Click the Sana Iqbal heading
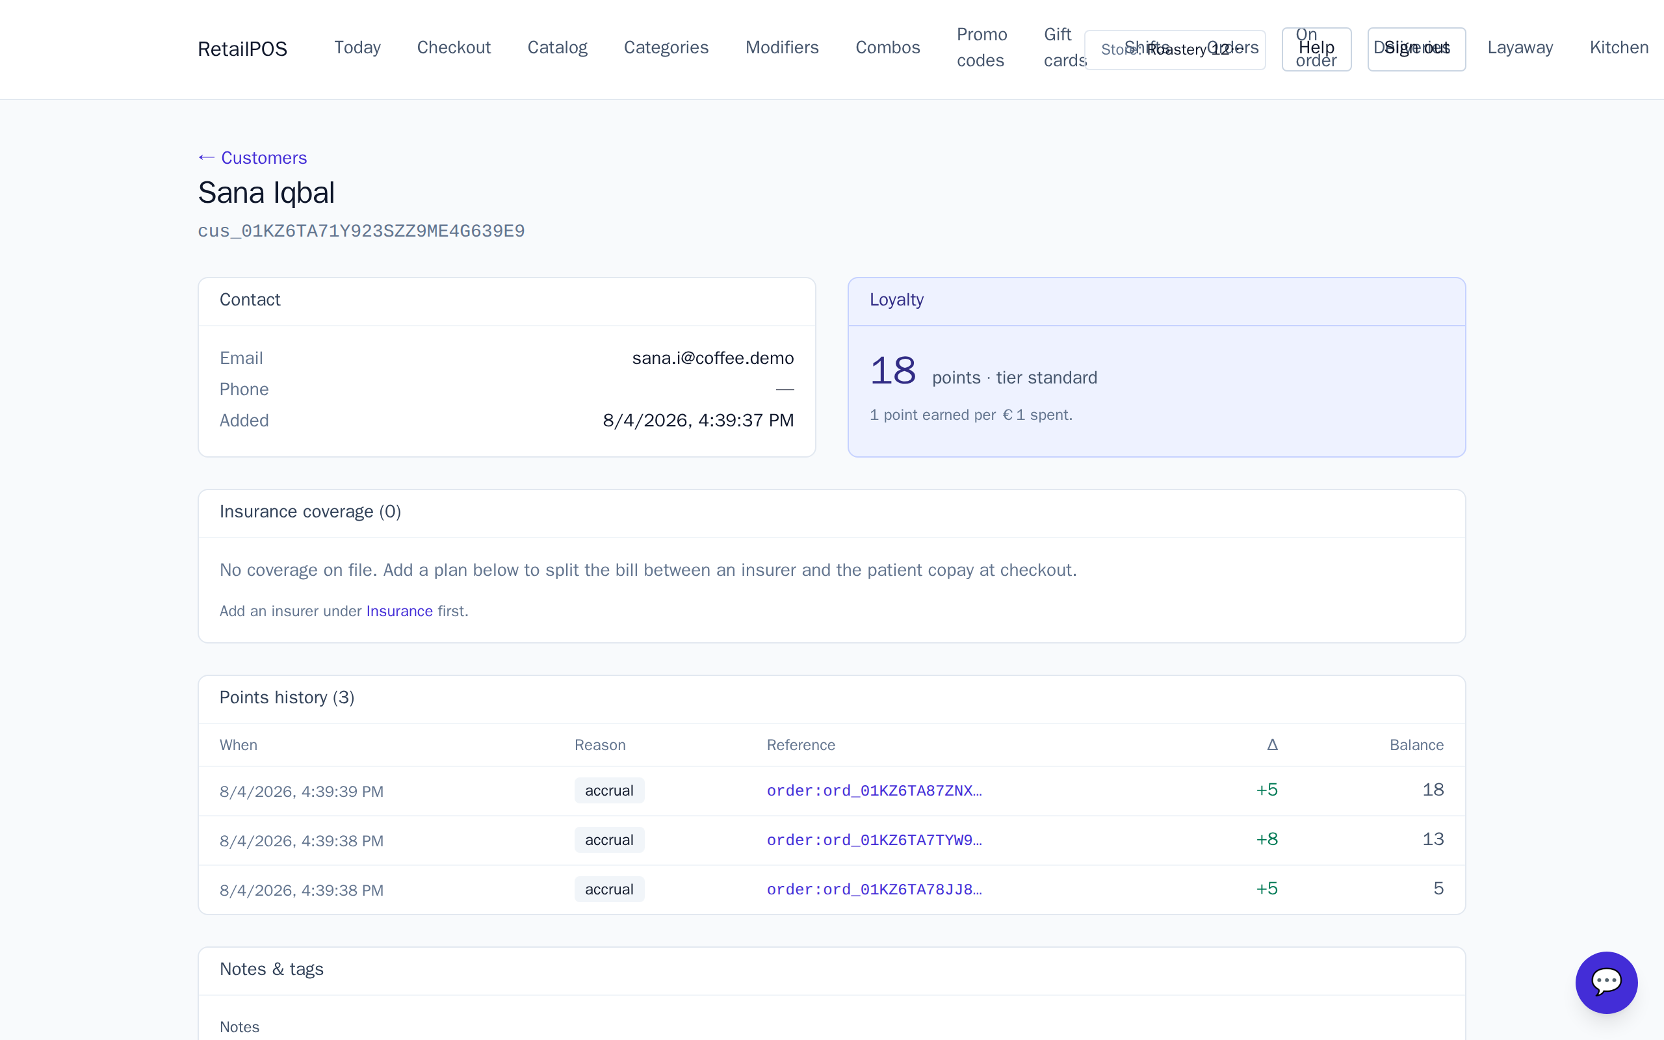The width and height of the screenshot is (1664, 1040). pyautogui.click(x=266, y=192)
